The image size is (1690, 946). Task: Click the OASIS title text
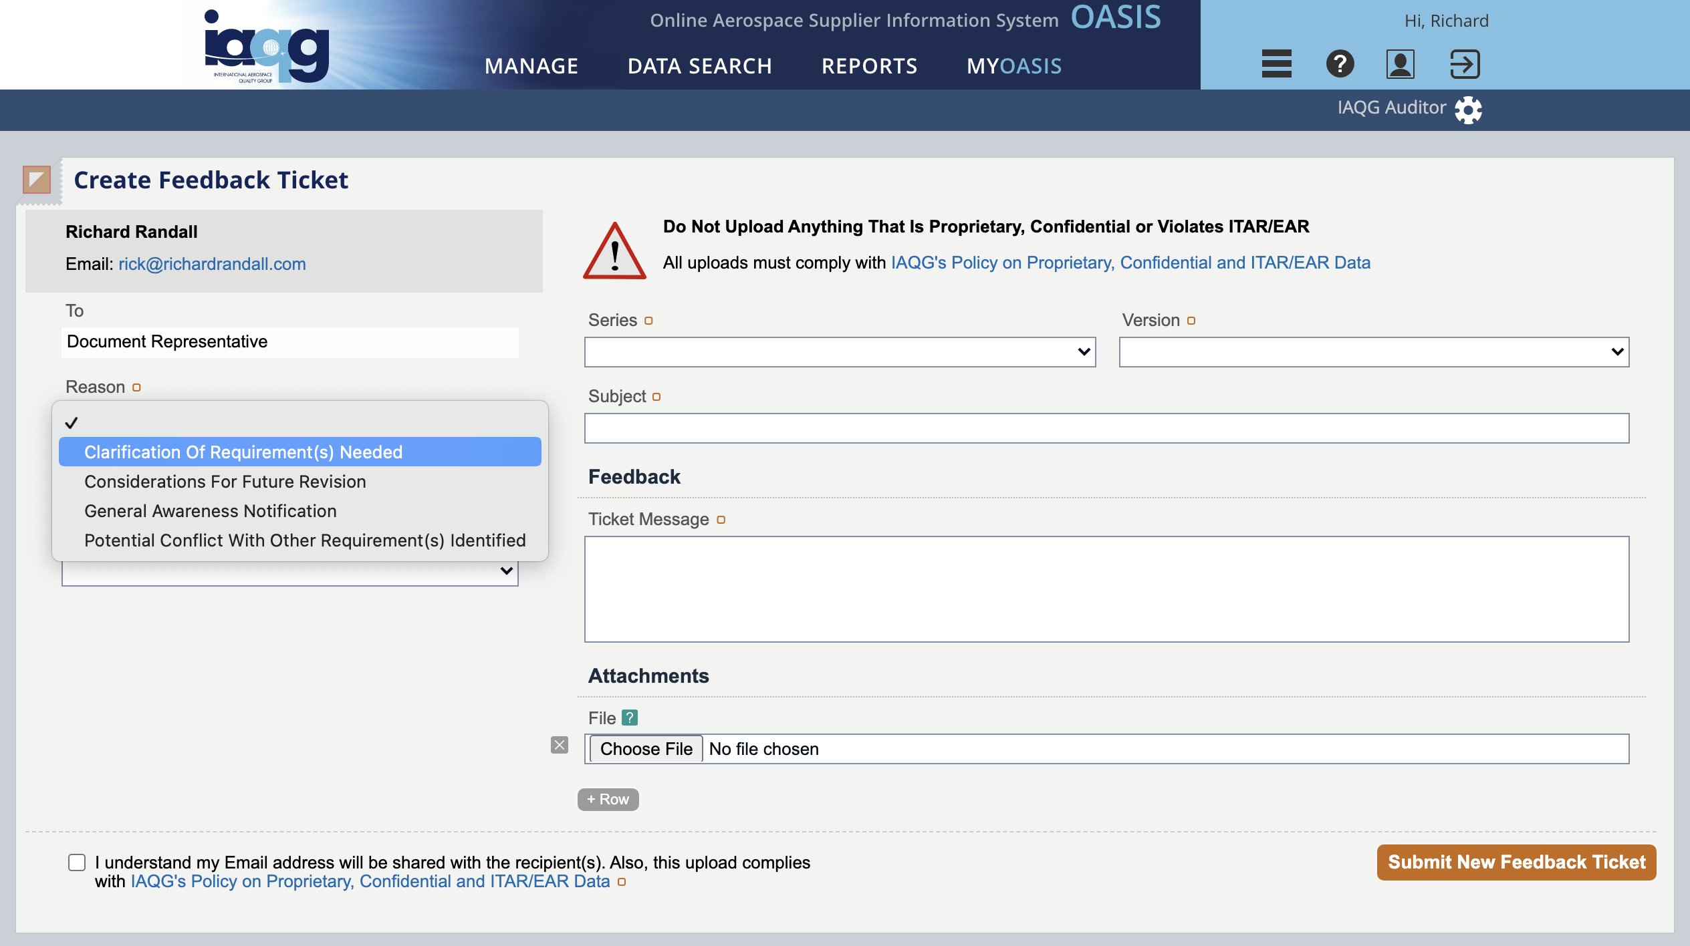[x=1116, y=18]
